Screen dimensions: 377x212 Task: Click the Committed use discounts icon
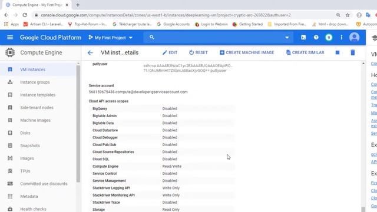tap(10, 184)
